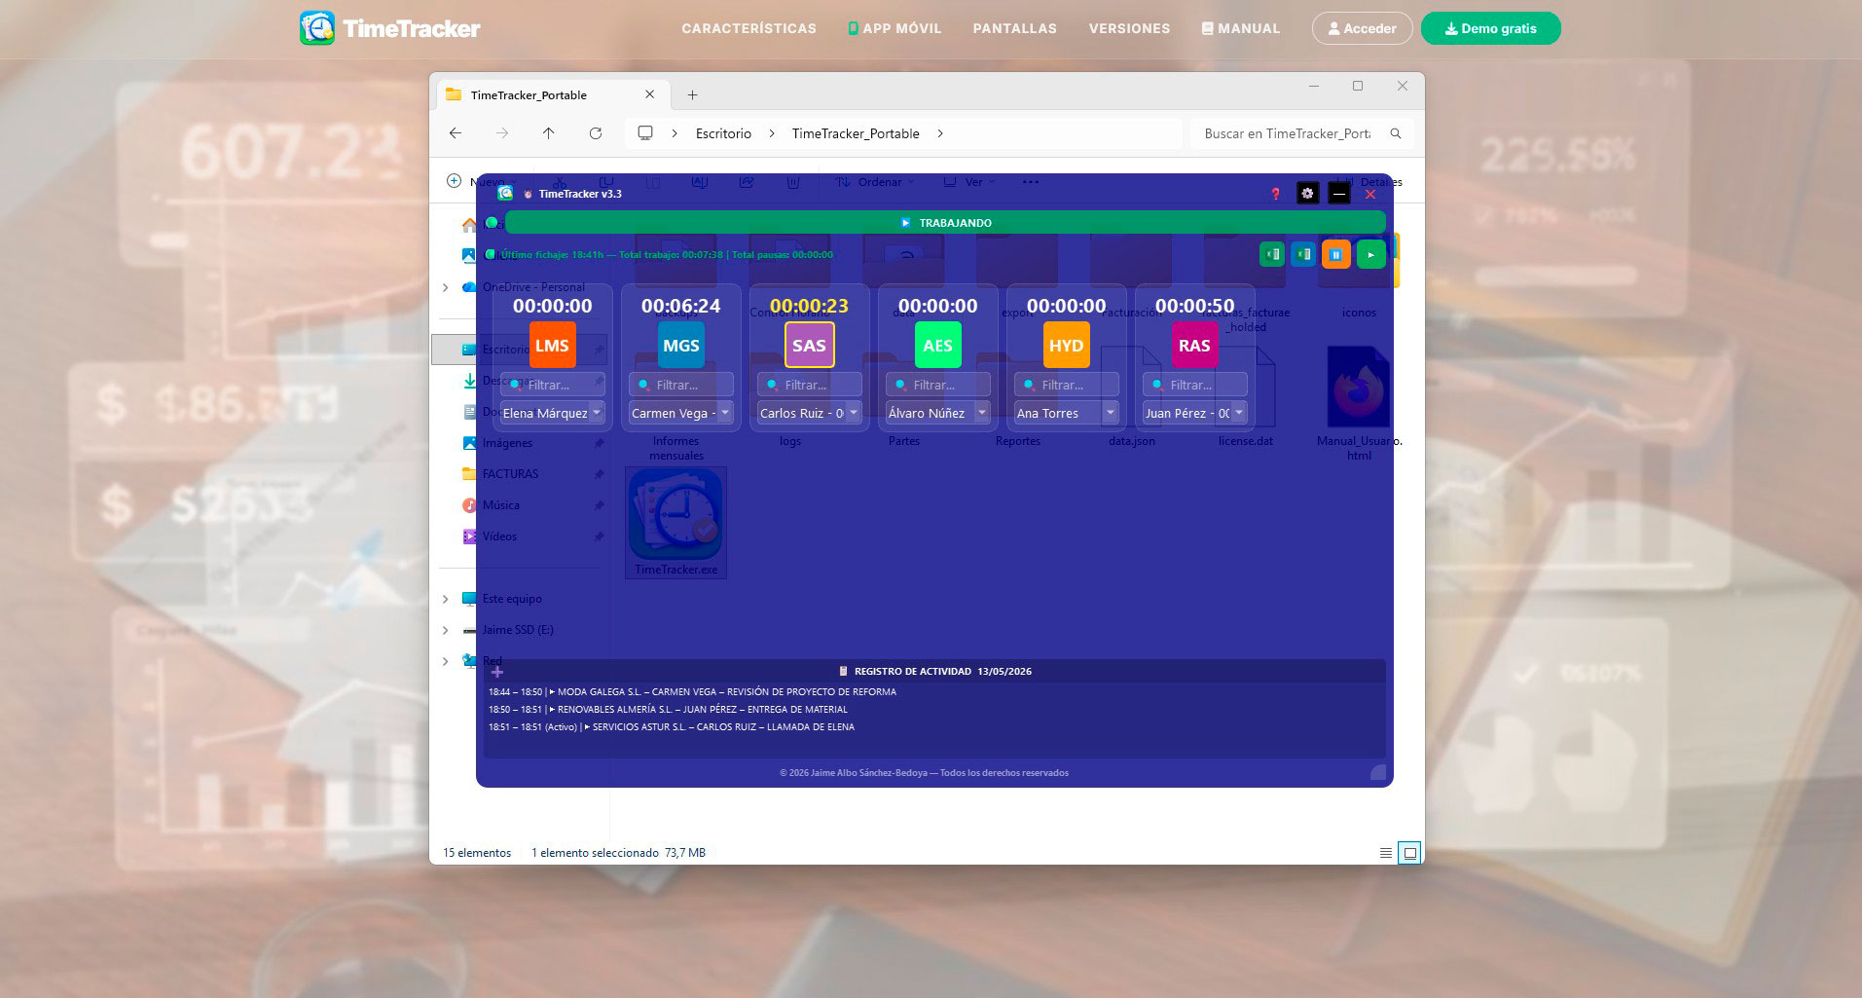Open TimeTracker help via red question mark

(1275, 194)
